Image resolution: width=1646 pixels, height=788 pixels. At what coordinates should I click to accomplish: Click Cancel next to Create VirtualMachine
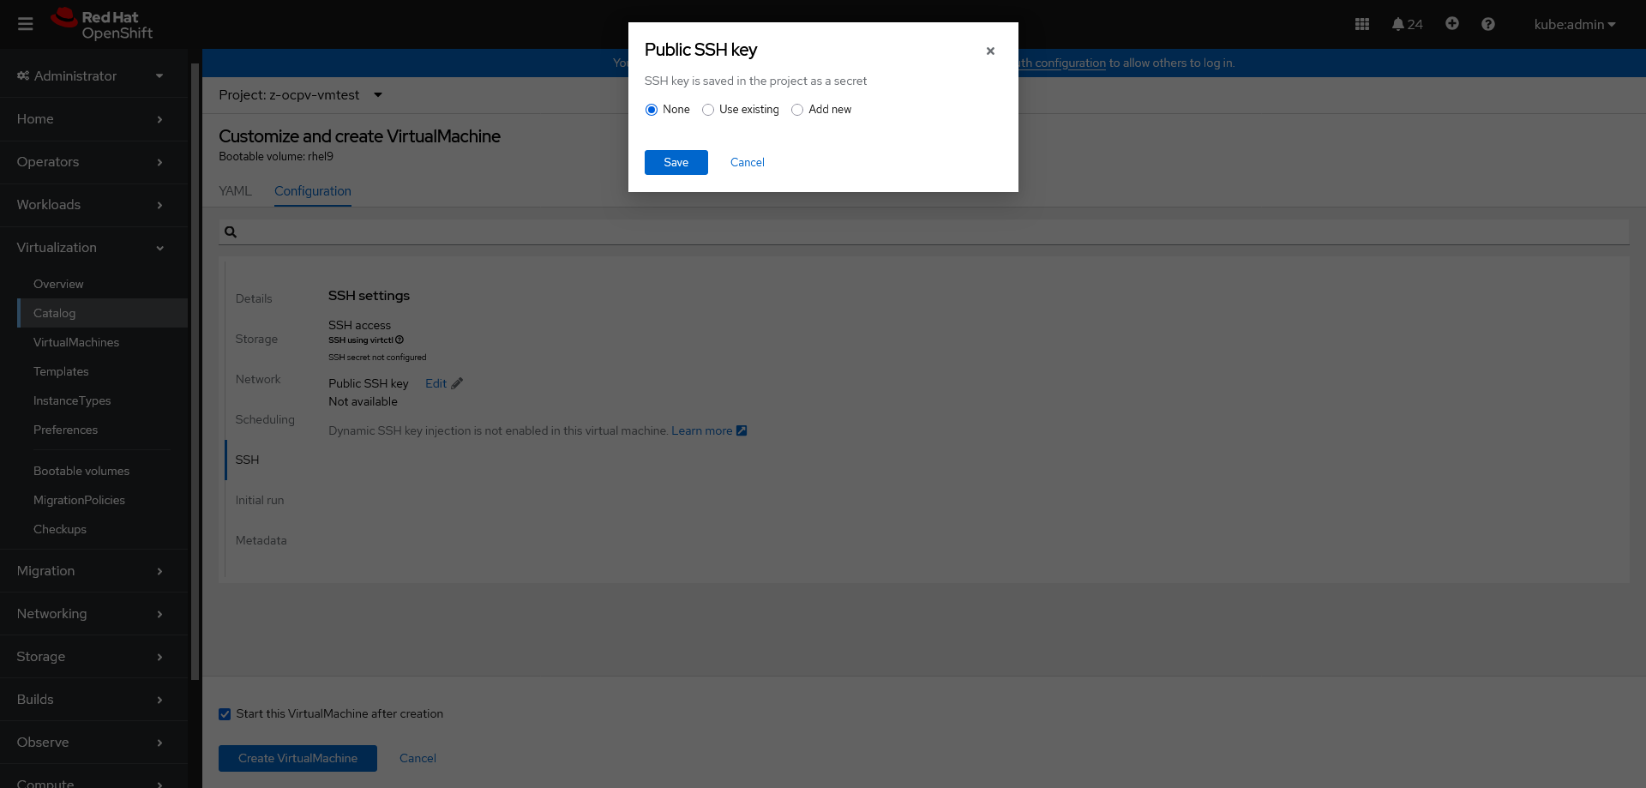tap(418, 759)
